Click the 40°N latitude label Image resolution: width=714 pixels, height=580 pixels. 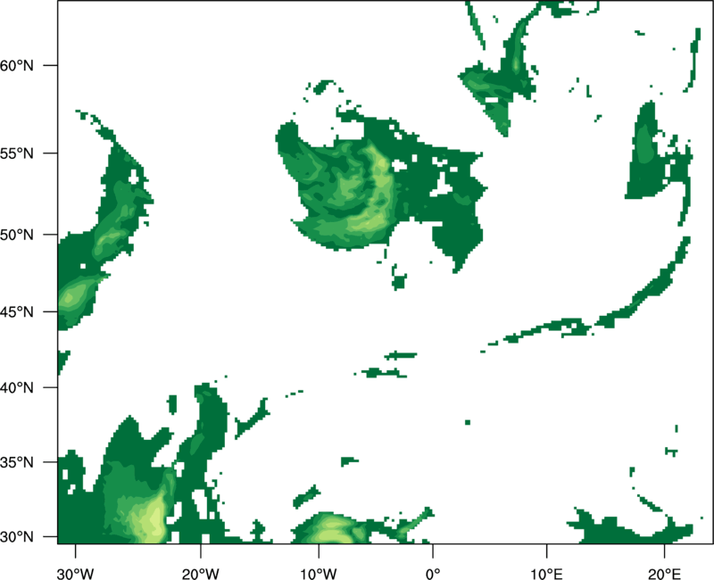(x=17, y=388)
